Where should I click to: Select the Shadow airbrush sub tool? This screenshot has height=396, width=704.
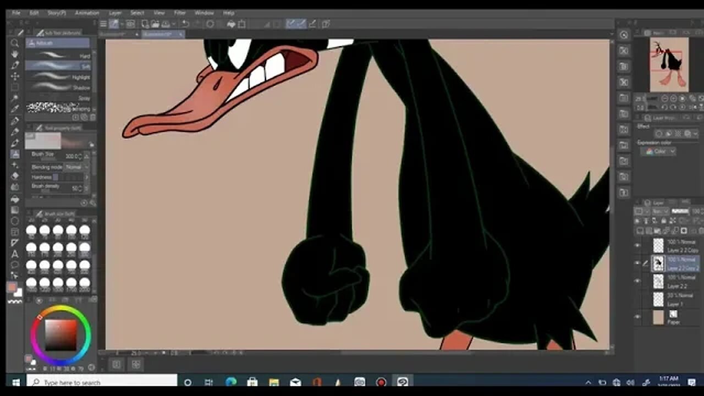(x=58, y=87)
